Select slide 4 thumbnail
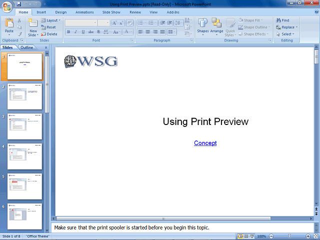 pos(24,156)
